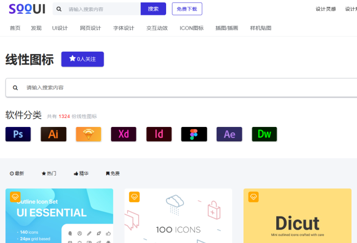Select the InDesign (Id) software icon

pos(159,134)
